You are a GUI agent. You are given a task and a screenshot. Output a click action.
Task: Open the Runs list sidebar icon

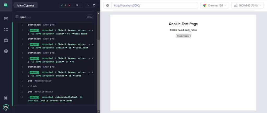coord(6,30)
